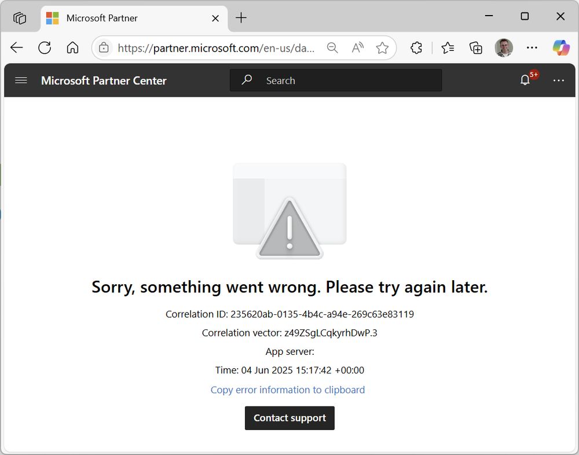Minimize the browser window
The height and width of the screenshot is (455, 579).
[x=489, y=16]
